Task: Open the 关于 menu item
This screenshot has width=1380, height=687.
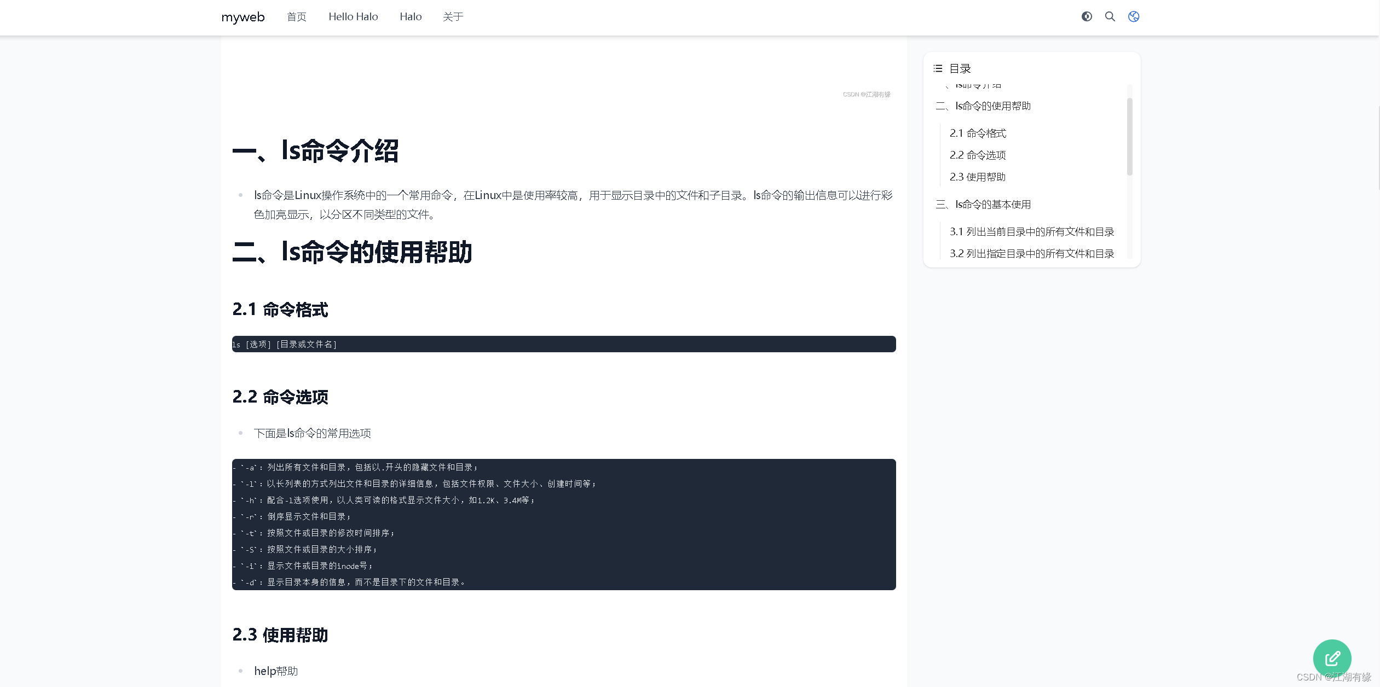Action: click(453, 17)
